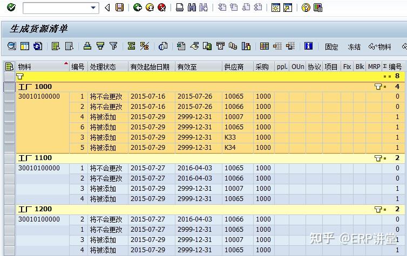Click the grand total expander icon in the yellow row
The width and height of the screenshot is (407, 256).
pyautogui.click(x=20, y=76)
